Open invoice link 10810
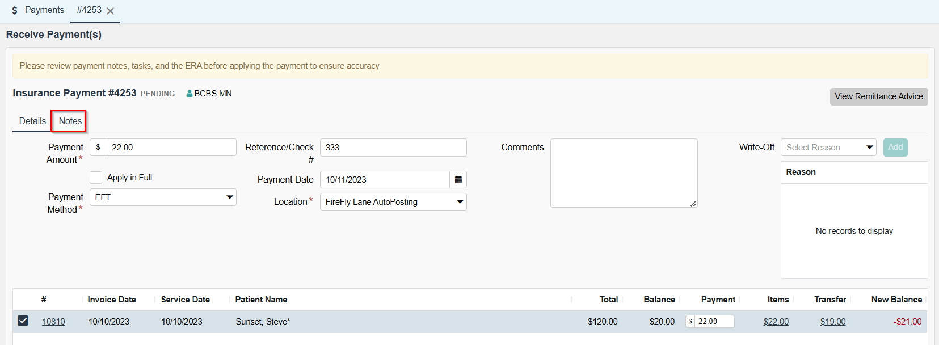Image resolution: width=939 pixels, height=345 pixels. point(53,322)
